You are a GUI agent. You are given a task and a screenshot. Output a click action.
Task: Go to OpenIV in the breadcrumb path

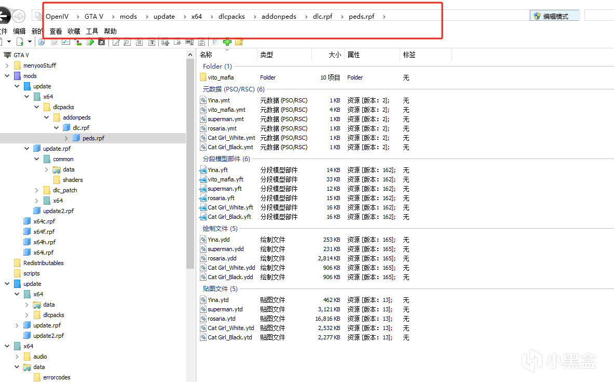pos(57,17)
